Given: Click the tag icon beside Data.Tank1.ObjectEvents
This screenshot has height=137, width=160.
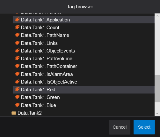Looking at the screenshot, I should click(x=17, y=51).
